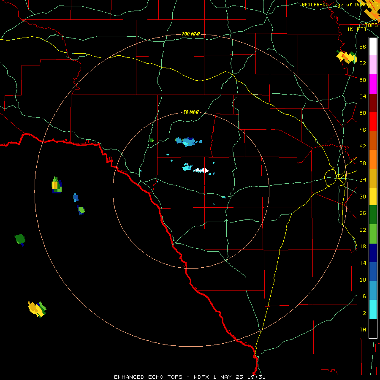Click the yellow-green storm cell west of the border
The width and height of the screenshot is (380, 380).
57,185
